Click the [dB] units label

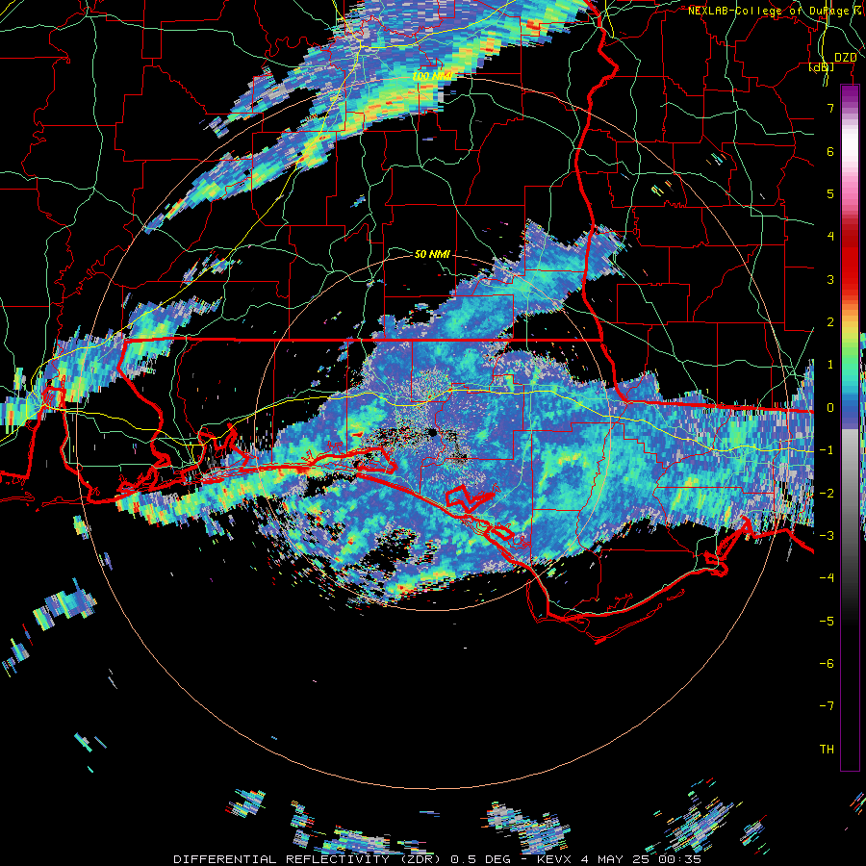(822, 67)
